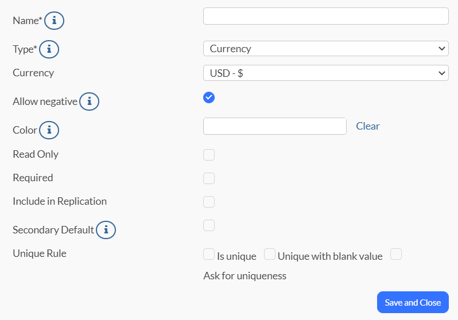The height and width of the screenshot is (320, 458).
Task: Check the Secondary Default checkbox
Action: pyautogui.click(x=209, y=225)
